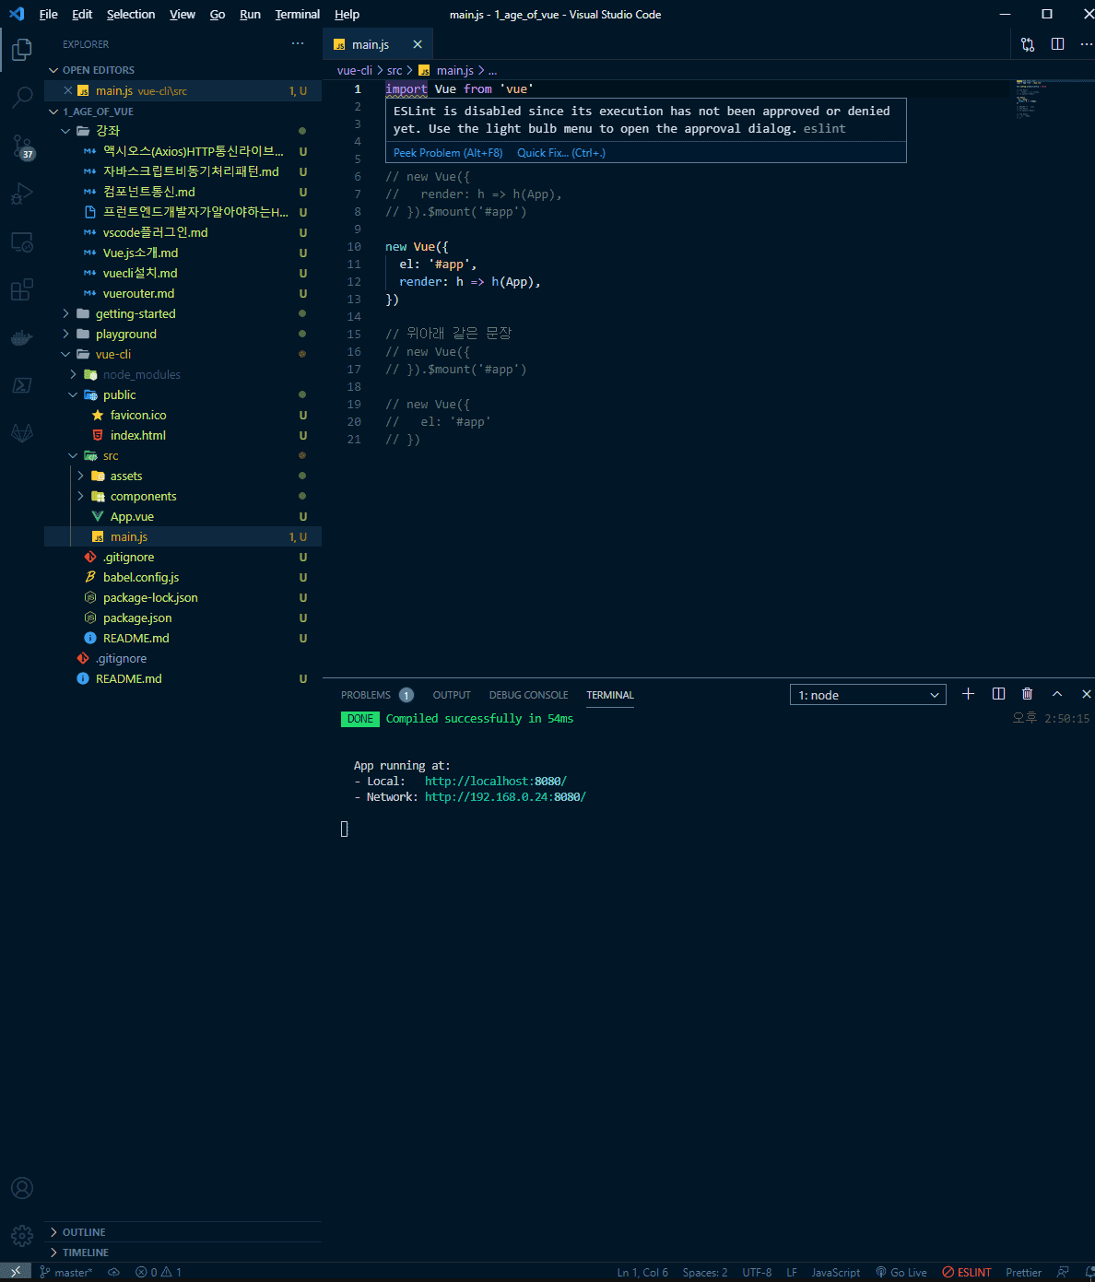Viewport: 1095px width, 1282px height.
Task: Open App.vue in the explorer
Action: click(183, 516)
